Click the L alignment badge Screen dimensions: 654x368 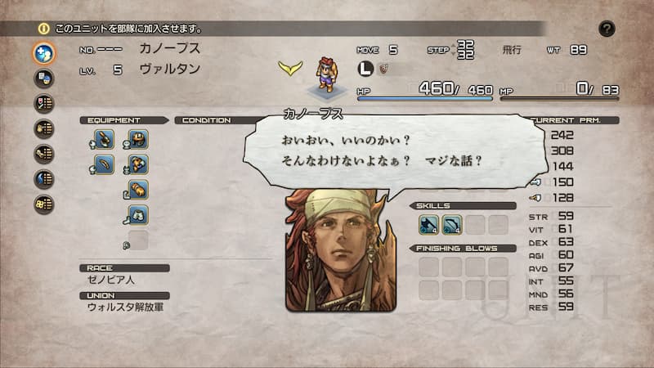(x=365, y=69)
